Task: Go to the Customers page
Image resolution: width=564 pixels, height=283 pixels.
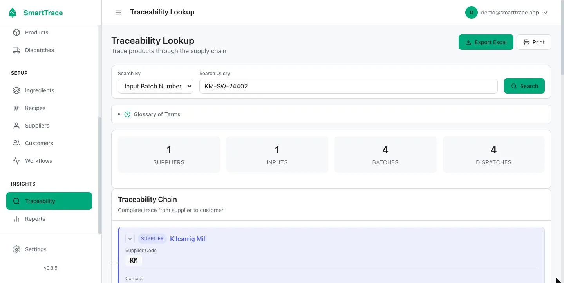Action: 49,143
